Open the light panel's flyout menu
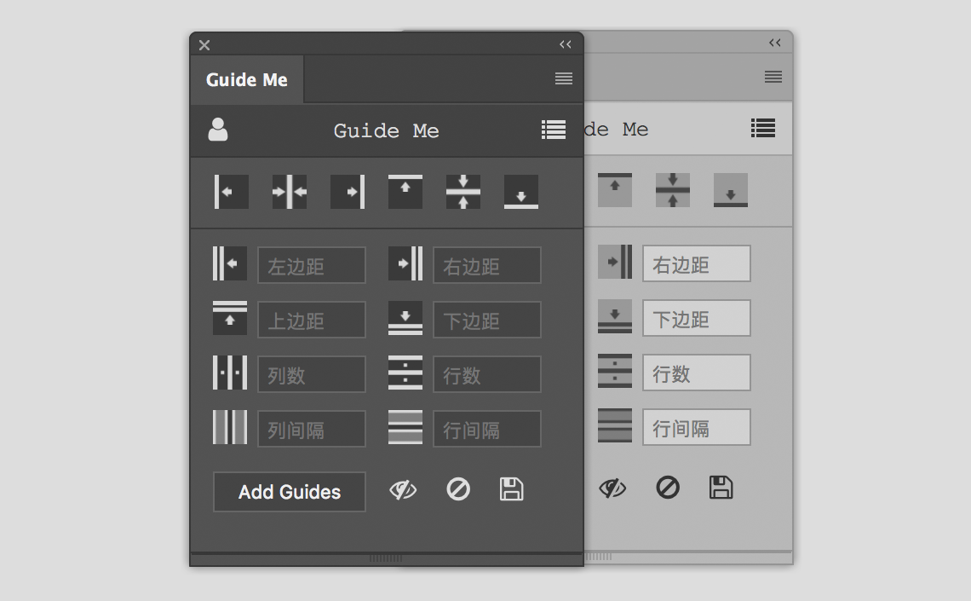Screen dimensions: 971x601 [773, 77]
